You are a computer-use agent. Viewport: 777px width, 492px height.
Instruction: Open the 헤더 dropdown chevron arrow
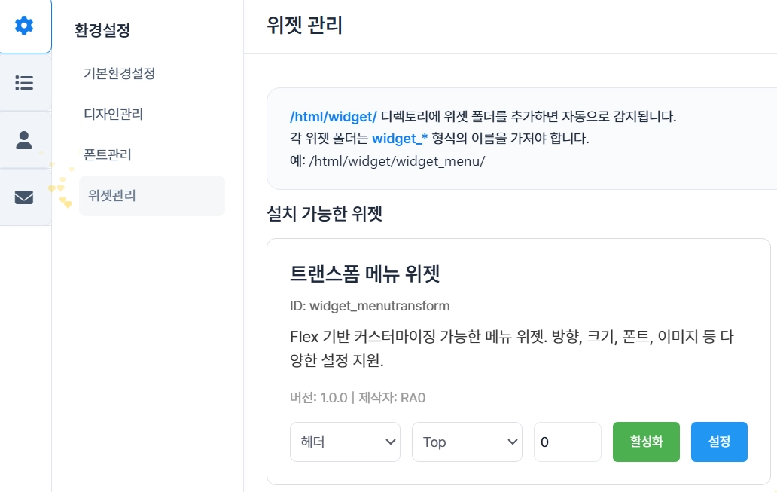392,442
